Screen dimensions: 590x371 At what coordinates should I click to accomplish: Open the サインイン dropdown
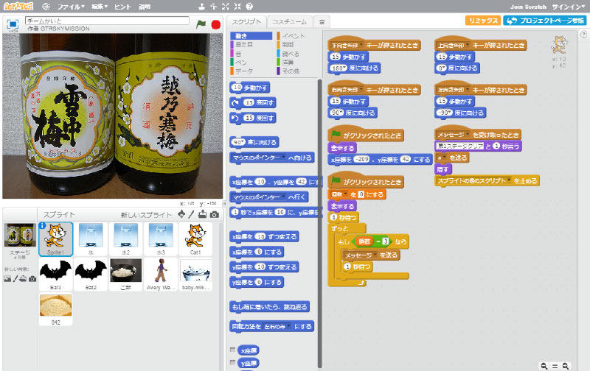pyautogui.click(x=569, y=7)
